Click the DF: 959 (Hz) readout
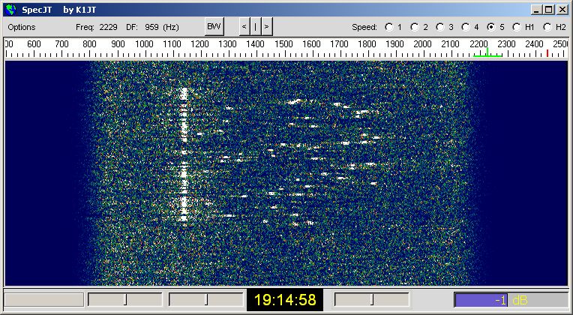The image size is (573, 315). tap(152, 27)
